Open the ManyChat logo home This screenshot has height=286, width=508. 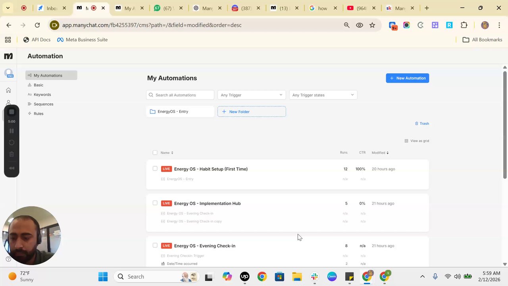coord(8,56)
